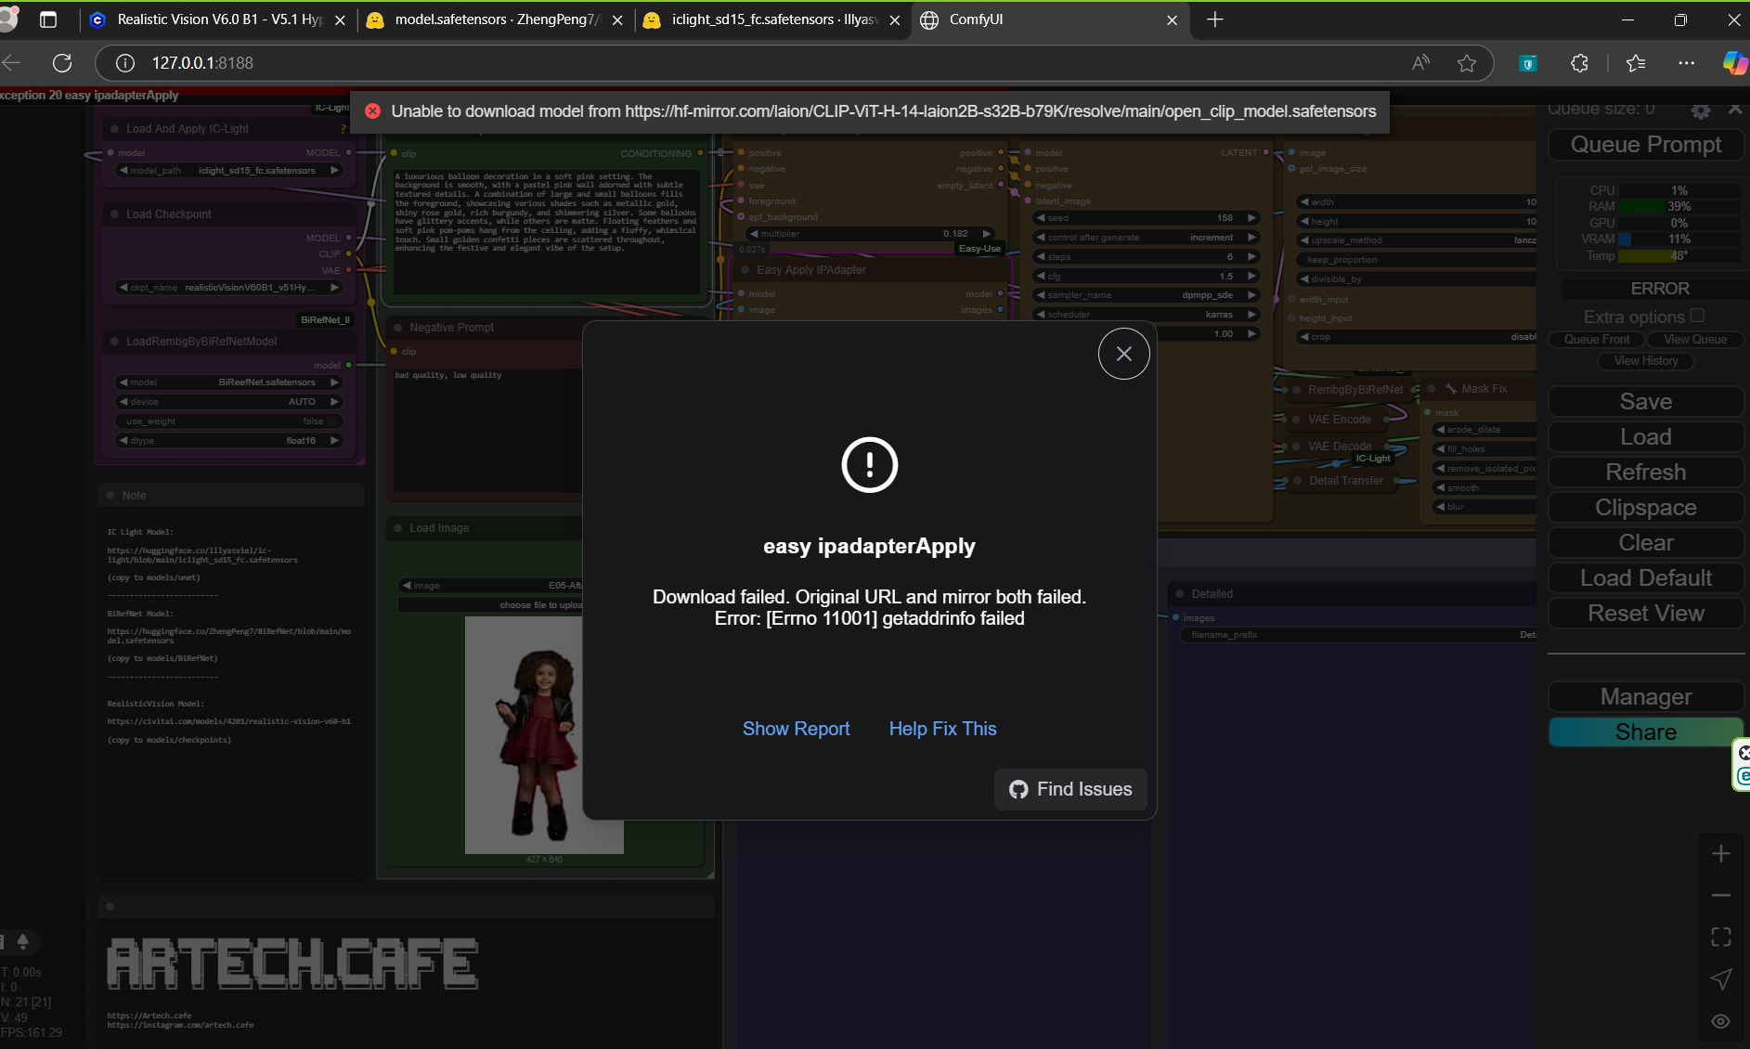
Task: Open ckpt_name checkpoint dropdown
Action: 228,288
